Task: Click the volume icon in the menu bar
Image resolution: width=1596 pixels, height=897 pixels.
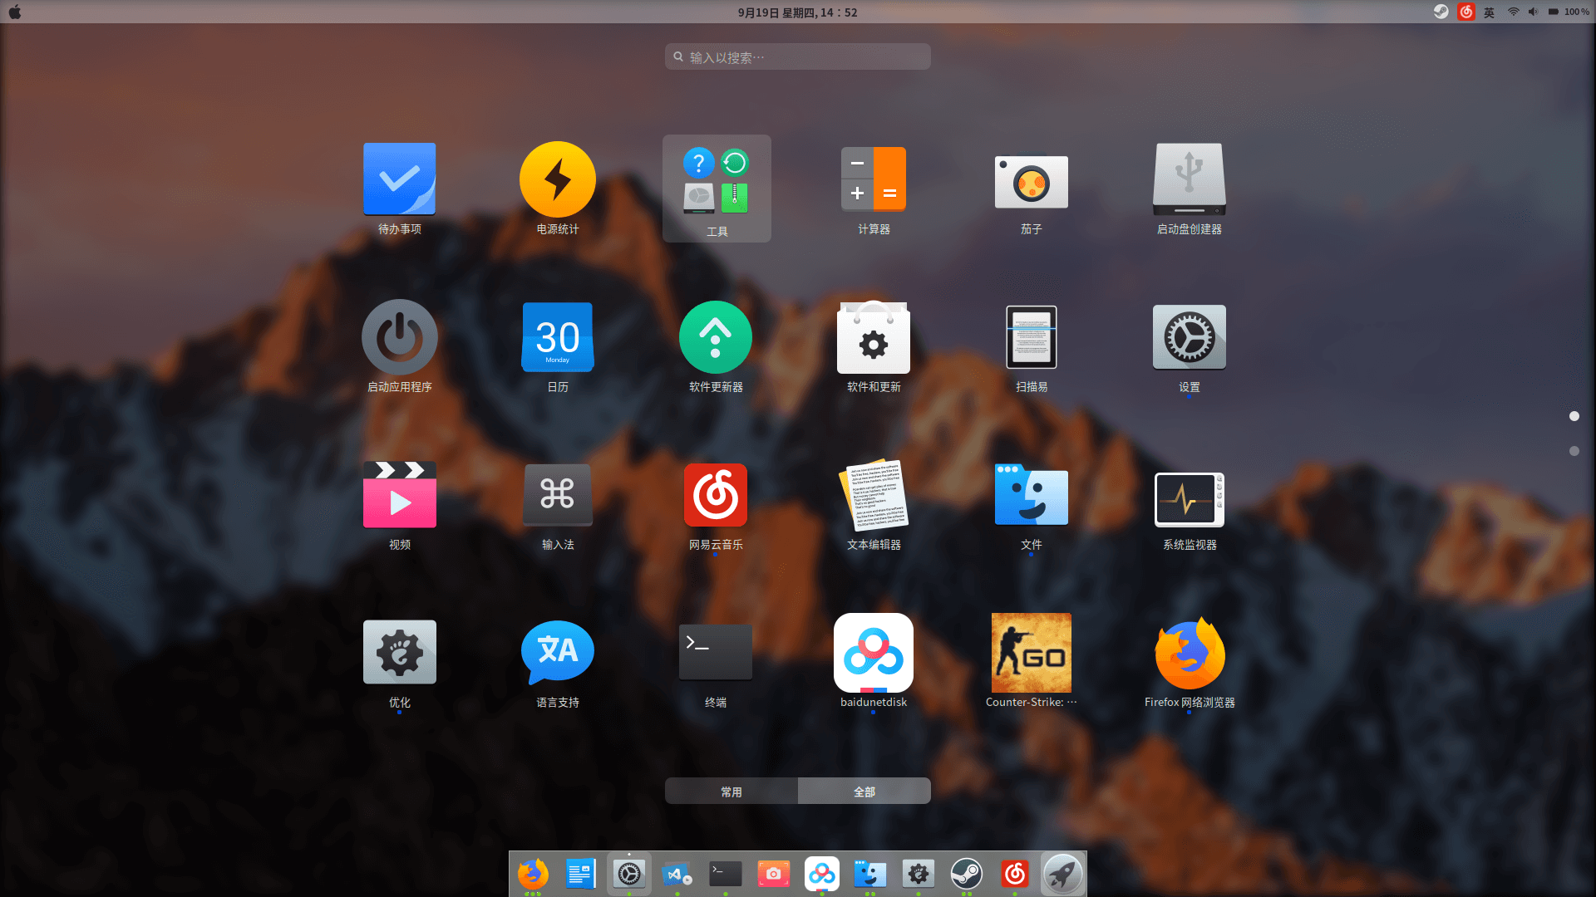Action: [x=1534, y=12]
